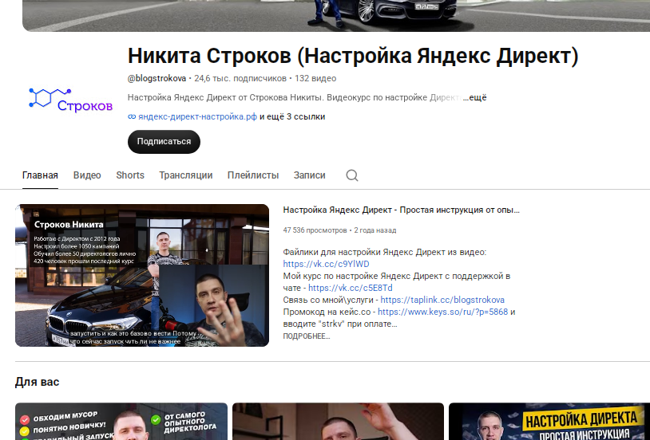The image size is (650, 440).
Task: Visit the keys.so/ru/?p=5868 link
Action: coord(442,312)
